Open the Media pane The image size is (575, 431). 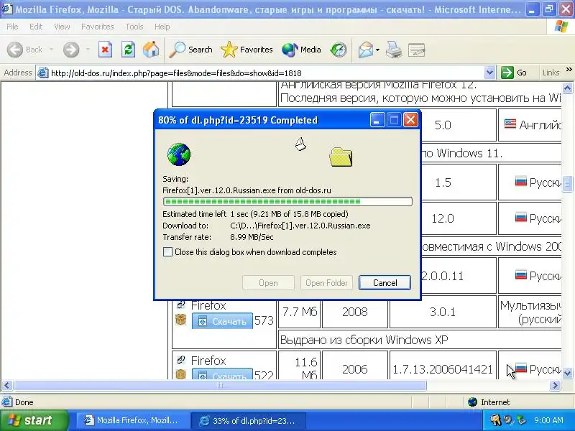tap(301, 50)
